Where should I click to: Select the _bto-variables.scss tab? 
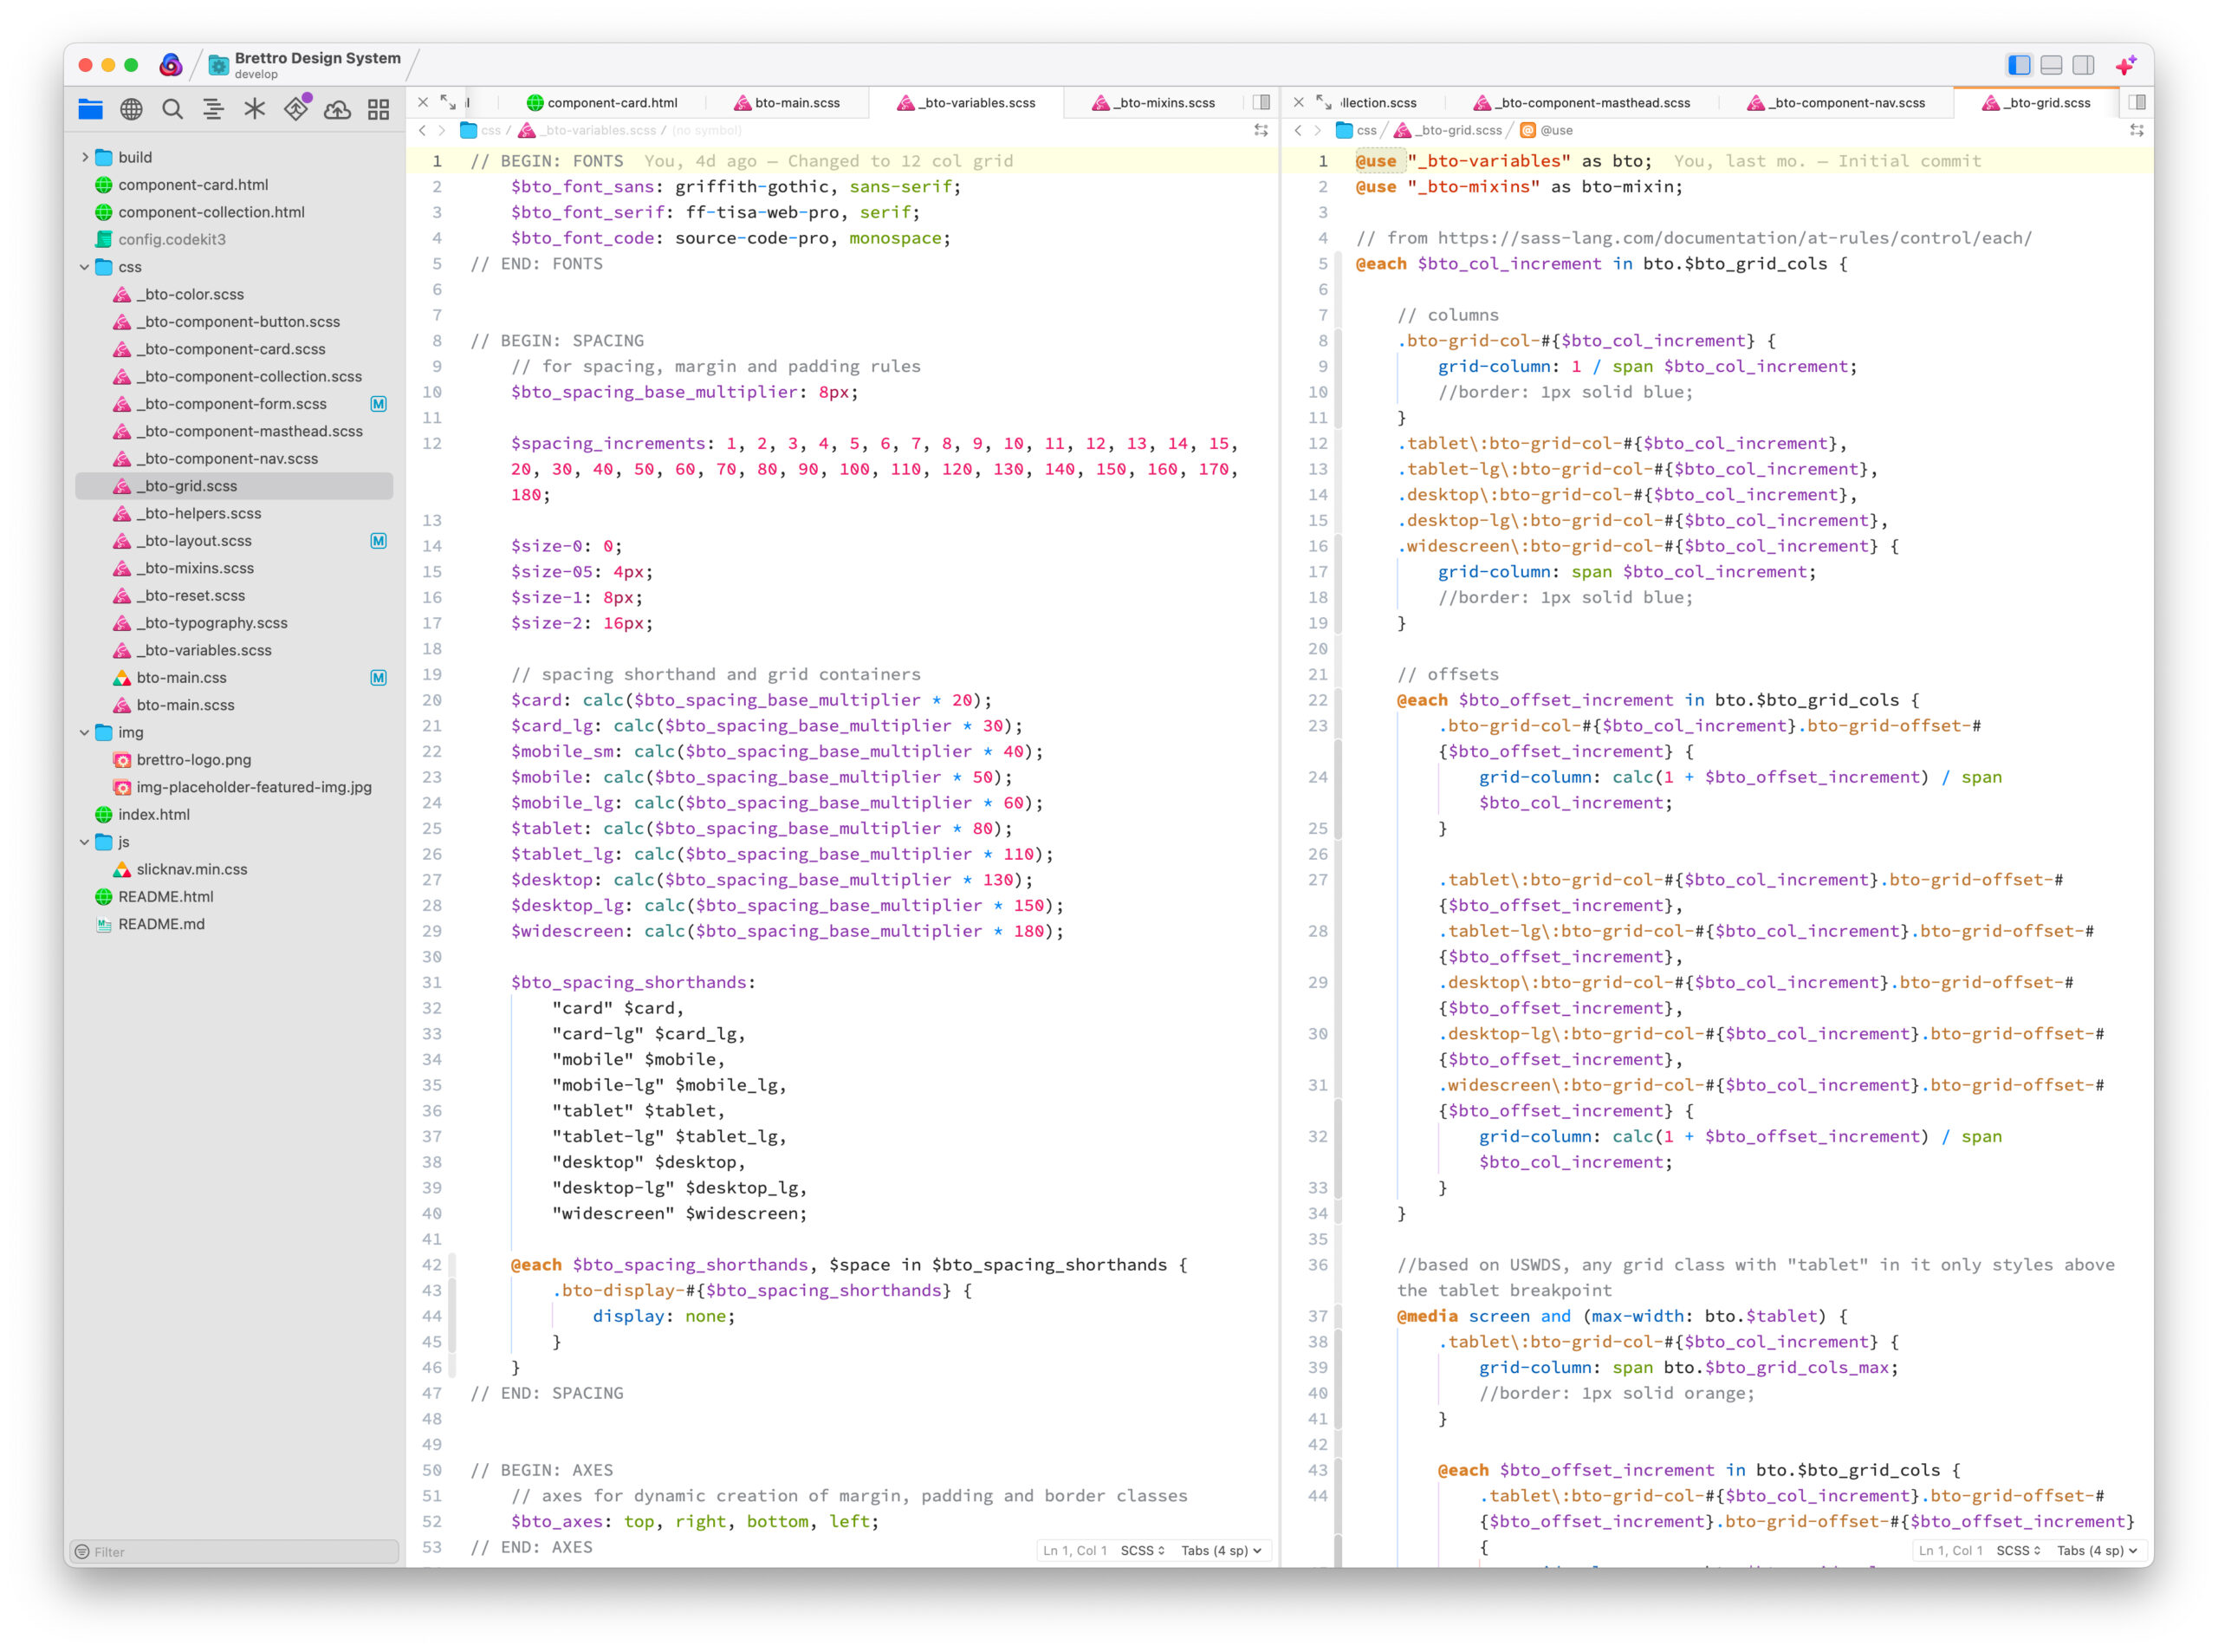coord(965,102)
